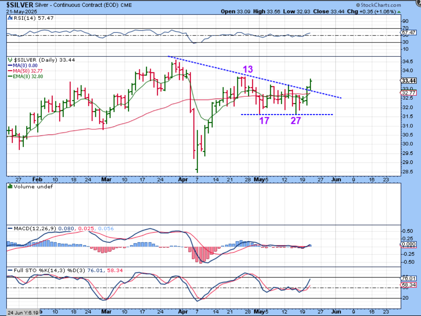The image size is (421, 316).
Task: Click the EMA(8) 32.80 legend entry
Action: point(25,76)
